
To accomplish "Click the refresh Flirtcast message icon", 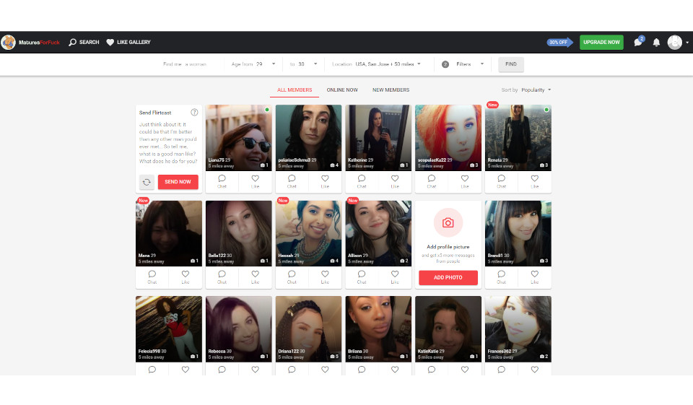I will coord(147,182).
